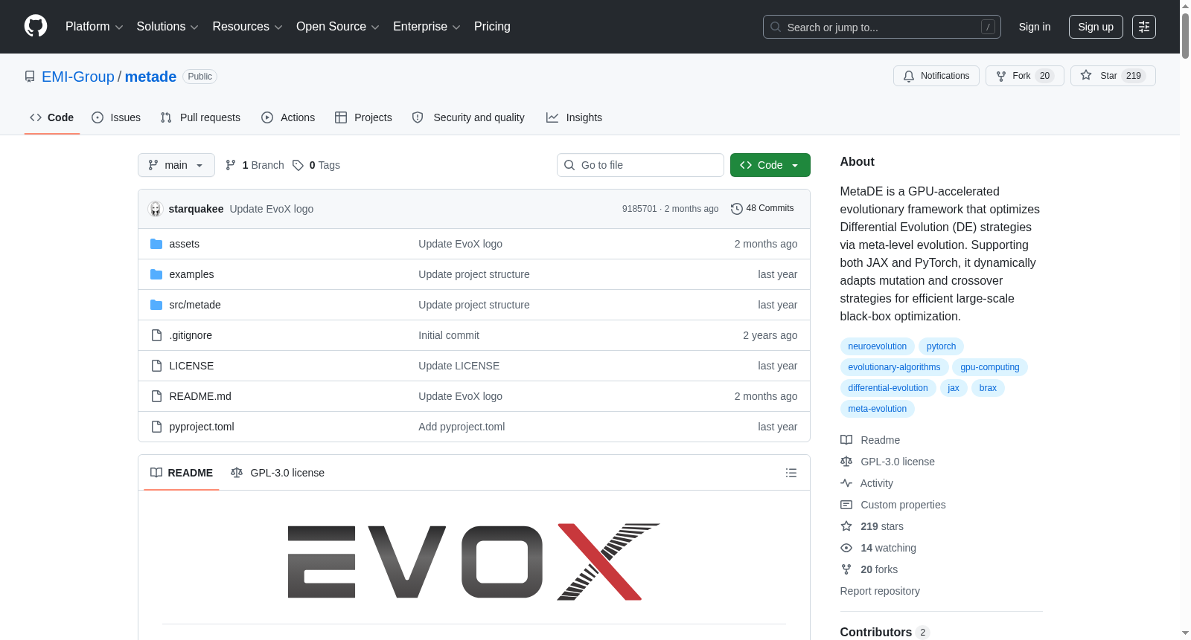1191x640 pixels.
Task: Click the Sign up button
Action: (x=1096, y=27)
